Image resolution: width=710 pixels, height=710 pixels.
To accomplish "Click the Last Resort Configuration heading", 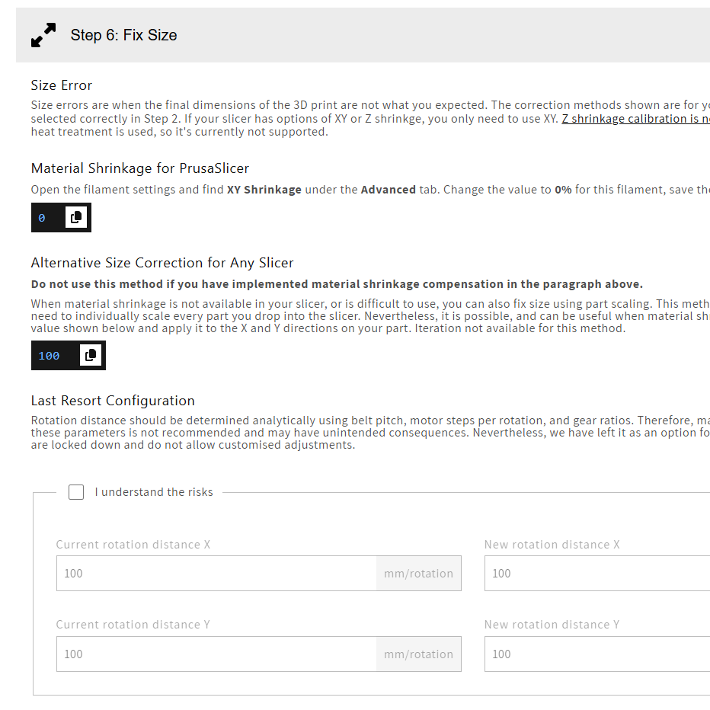I will coord(113,401).
